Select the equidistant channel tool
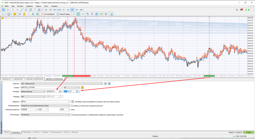This screenshot has height=139, width=255. [x=26, y=10]
